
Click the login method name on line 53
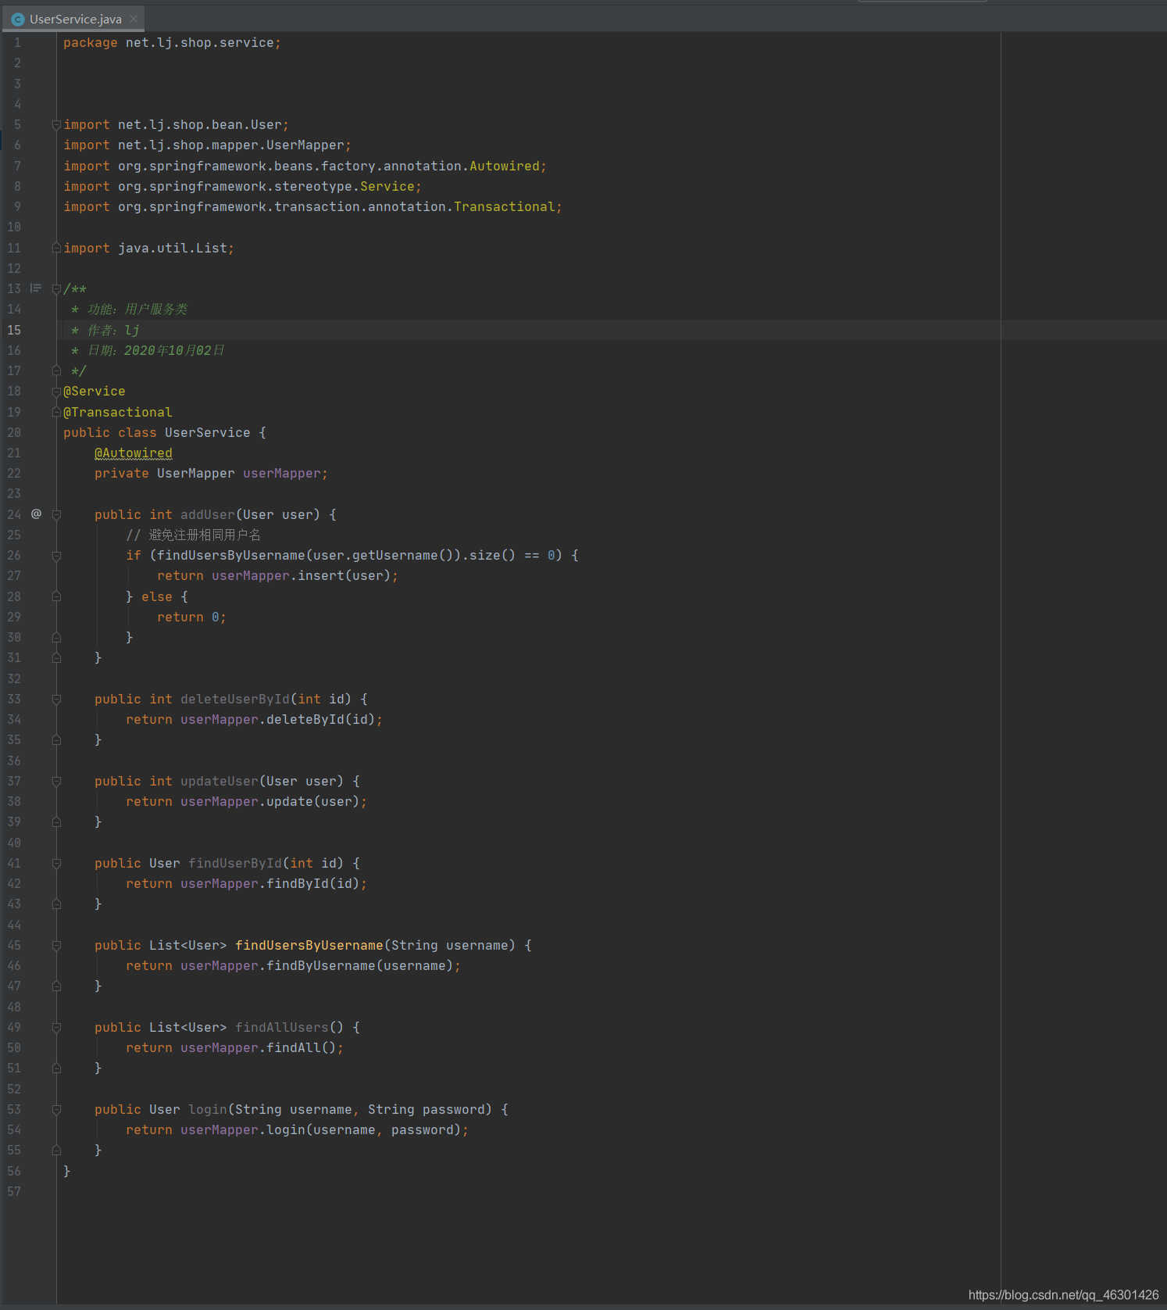[x=207, y=1110]
